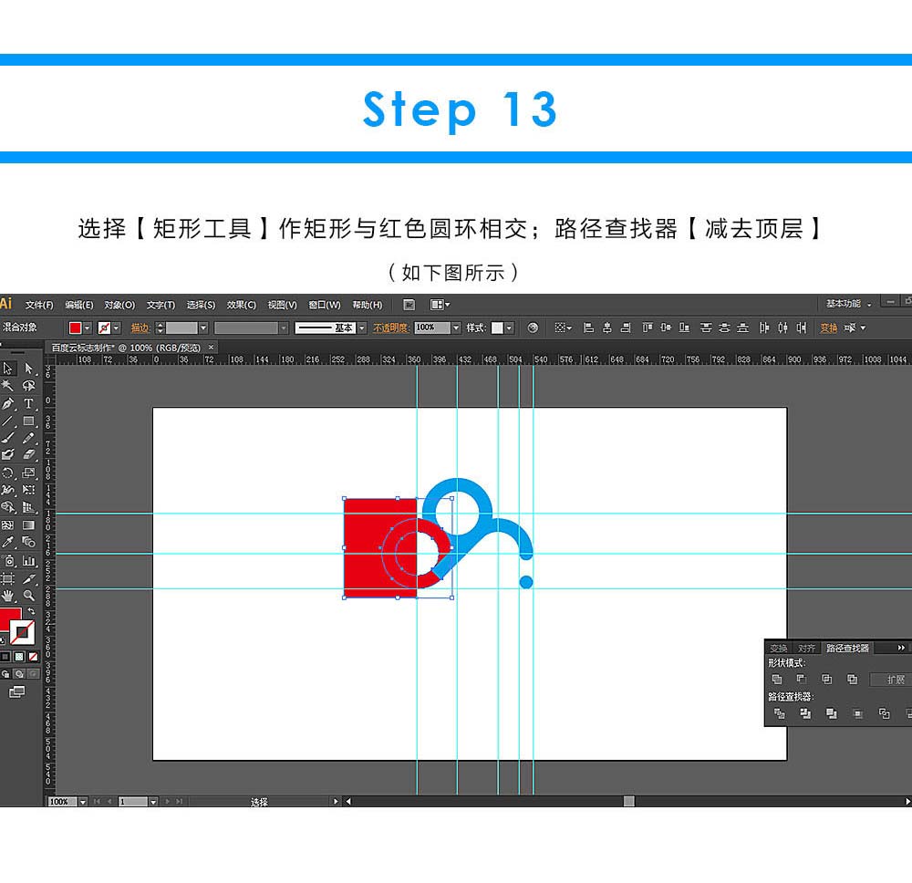Click horizontal align left button
This screenshot has width=912, height=883.
pos(588,328)
